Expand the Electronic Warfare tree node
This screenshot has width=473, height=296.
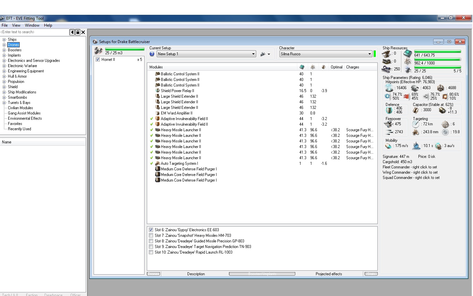[x=4, y=66]
